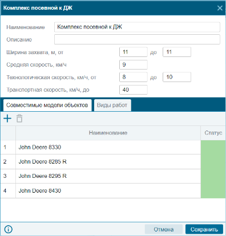Edit the Ширина захвата minimum value field
226x236 pixels.
click(134, 52)
